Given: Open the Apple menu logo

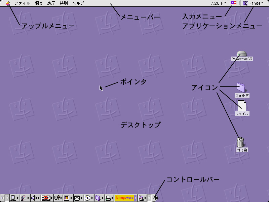Looking at the screenshot, I should 8,3.
